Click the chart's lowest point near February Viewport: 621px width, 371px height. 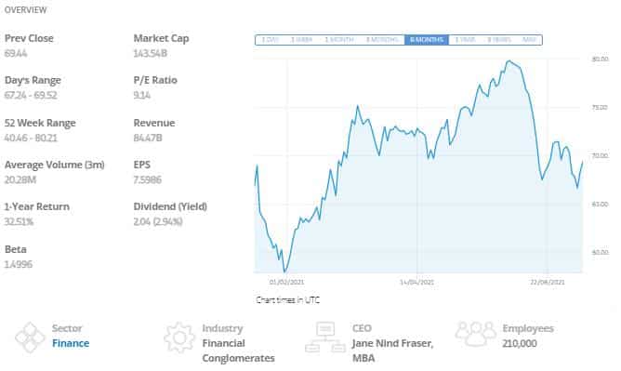click(284, 272)
